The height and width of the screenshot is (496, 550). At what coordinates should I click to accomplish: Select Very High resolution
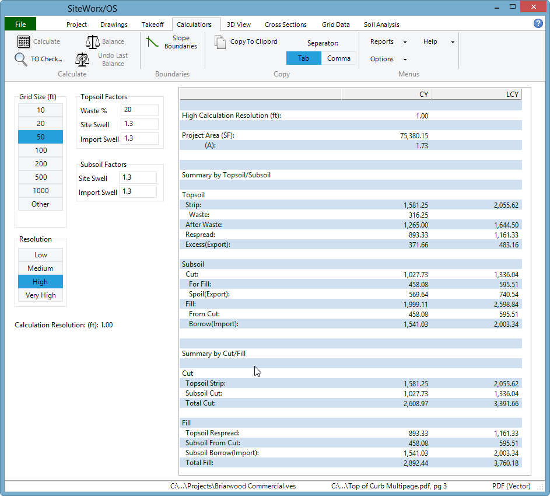[40, 295]
